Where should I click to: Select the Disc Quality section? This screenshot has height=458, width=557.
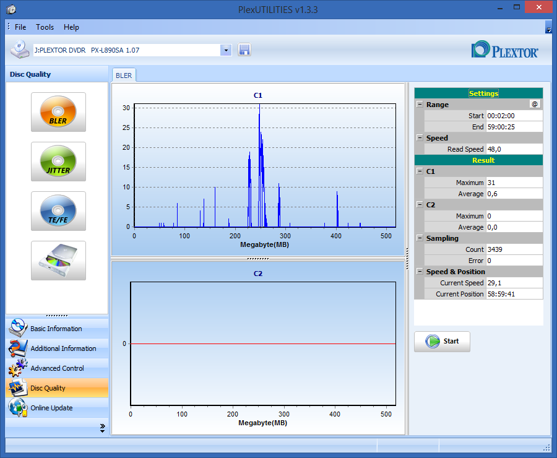(x=57, y=388)
